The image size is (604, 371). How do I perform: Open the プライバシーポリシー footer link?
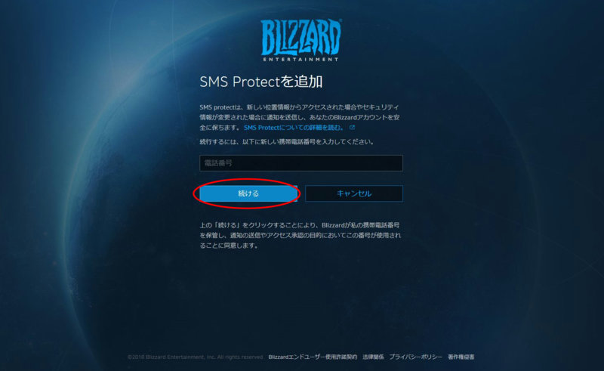click(x=416, y=357)
